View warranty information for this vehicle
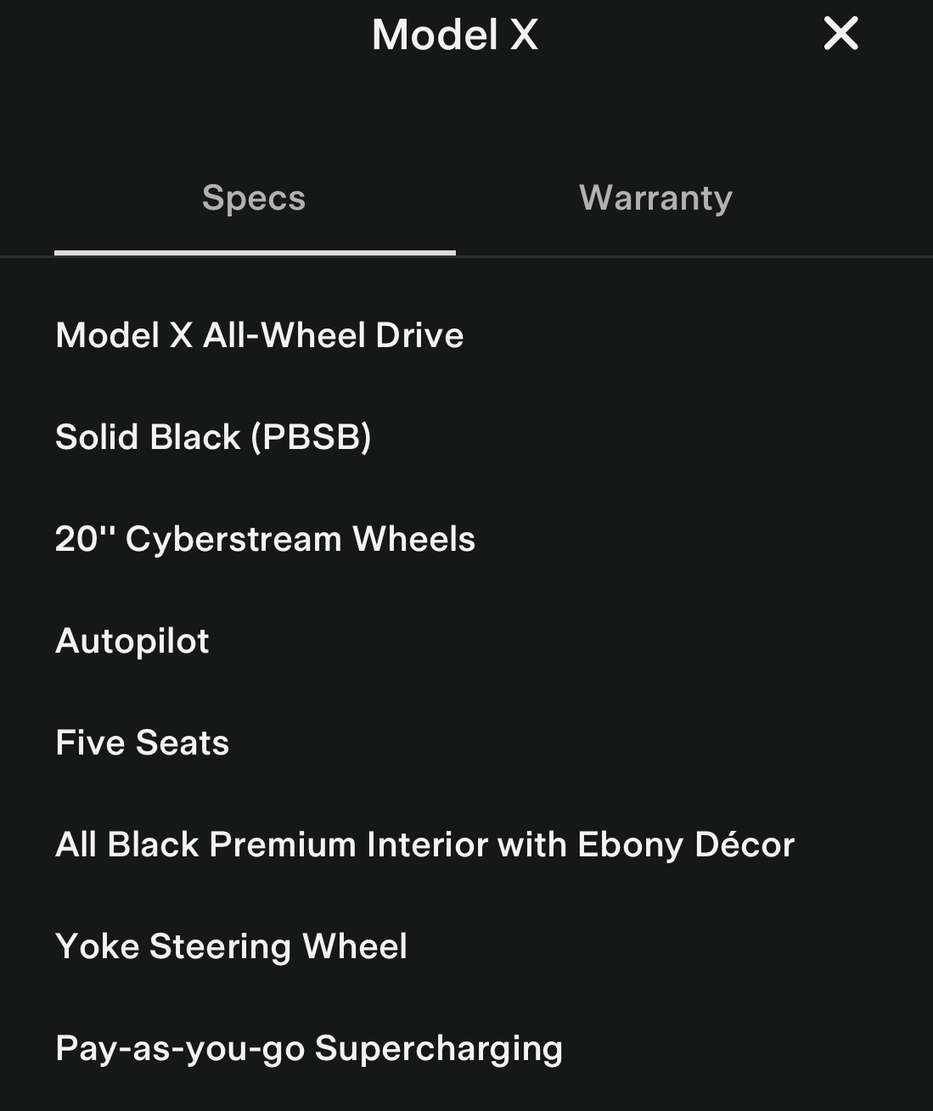The width and height of the screenshot is (933, 1111). (x=655, y=198)
